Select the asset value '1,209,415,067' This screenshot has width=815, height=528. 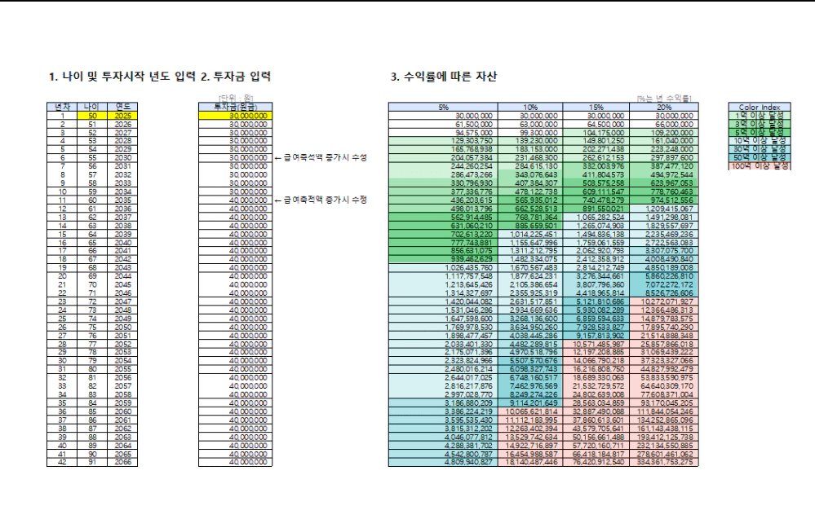(x=664, y=209)
